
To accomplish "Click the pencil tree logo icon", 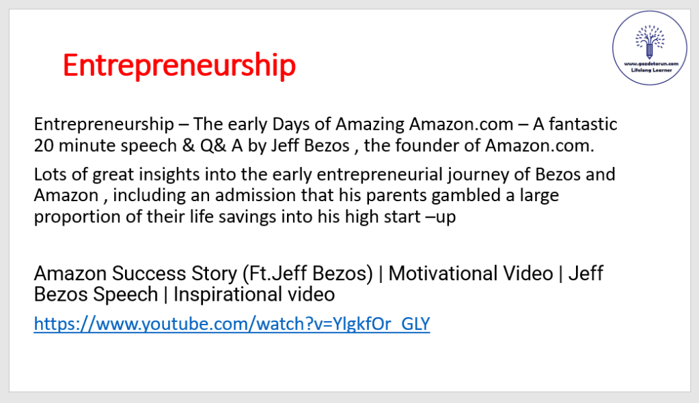I will coord(649,42).
